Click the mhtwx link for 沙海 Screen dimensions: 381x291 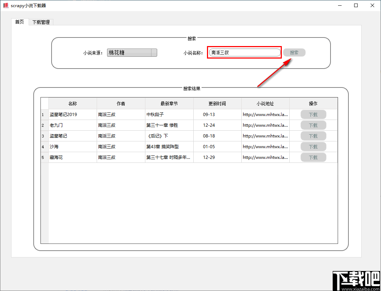(265, 146)
